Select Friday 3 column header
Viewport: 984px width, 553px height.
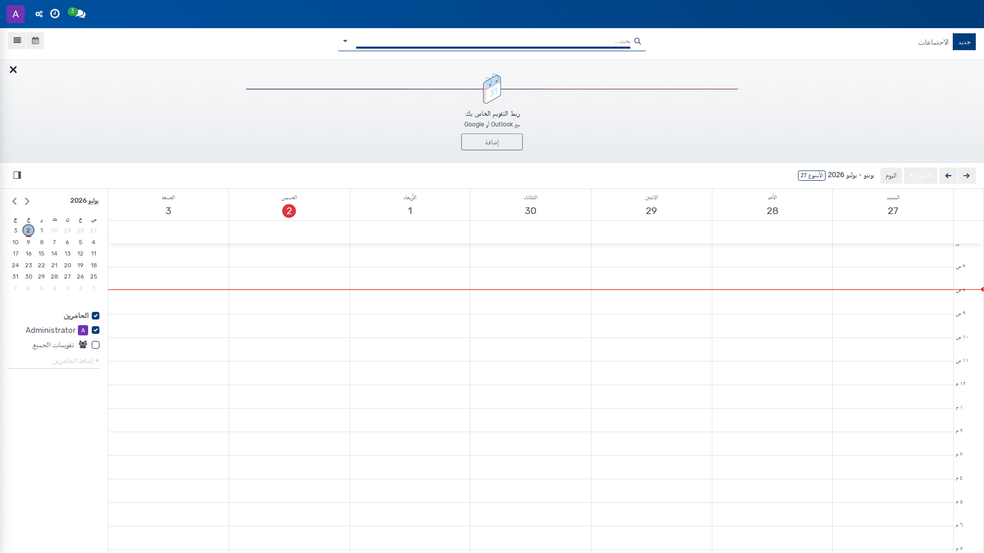[x=168, y=205]
